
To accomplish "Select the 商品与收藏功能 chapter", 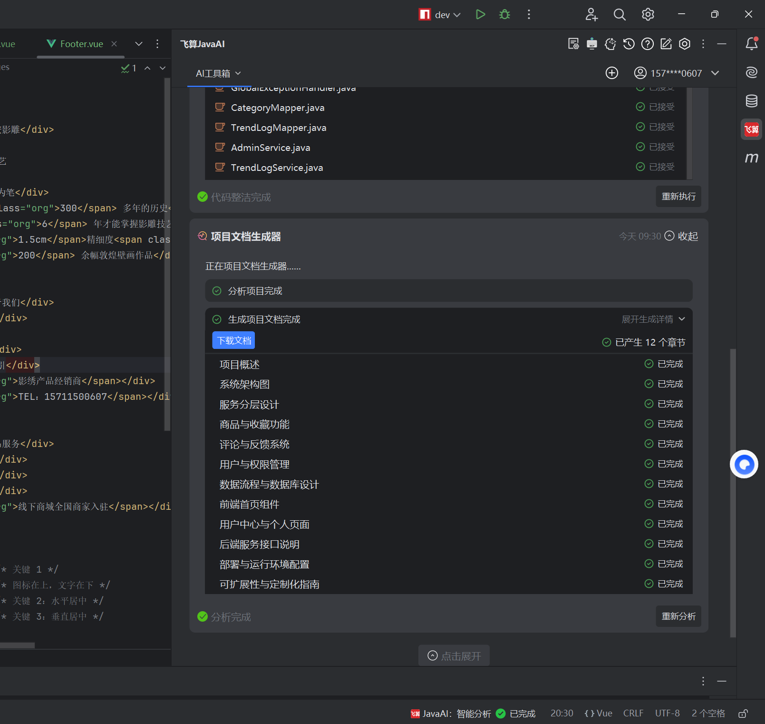I will (254, 424).
